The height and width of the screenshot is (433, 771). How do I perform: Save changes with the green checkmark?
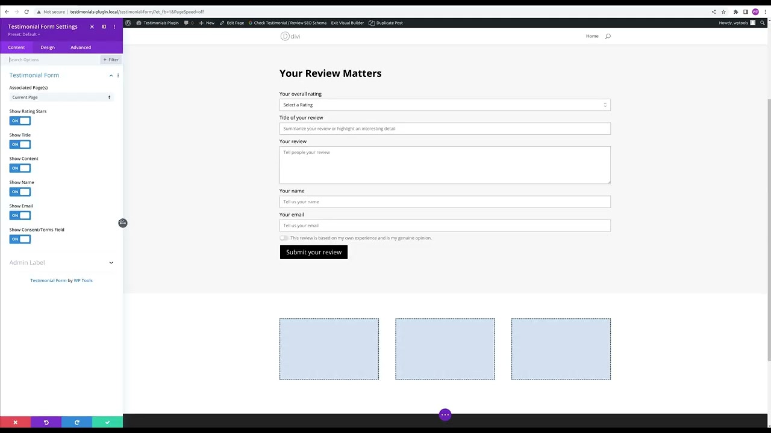(107, 422)
